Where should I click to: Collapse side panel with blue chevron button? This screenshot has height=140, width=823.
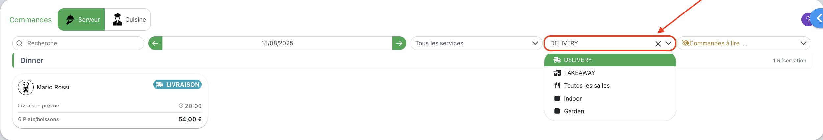point(818,18)
